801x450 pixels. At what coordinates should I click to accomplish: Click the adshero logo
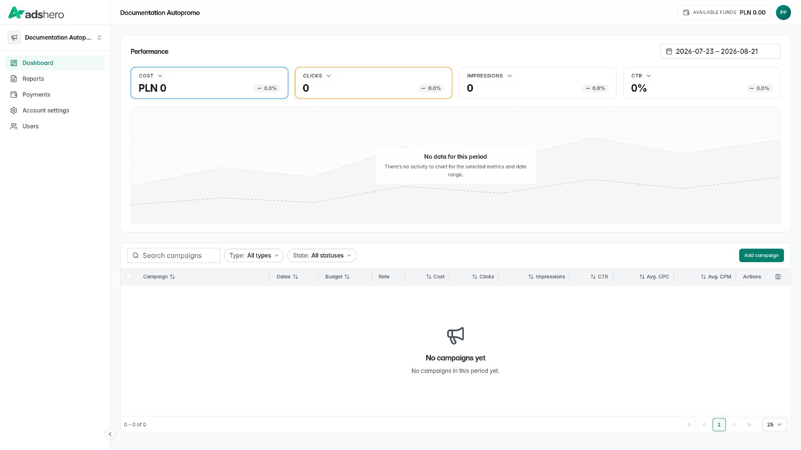[36, 13]
